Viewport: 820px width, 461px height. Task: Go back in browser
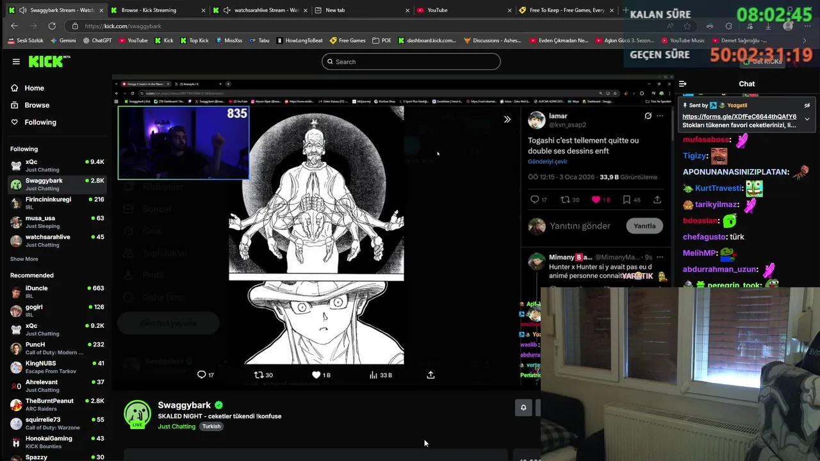15,26
